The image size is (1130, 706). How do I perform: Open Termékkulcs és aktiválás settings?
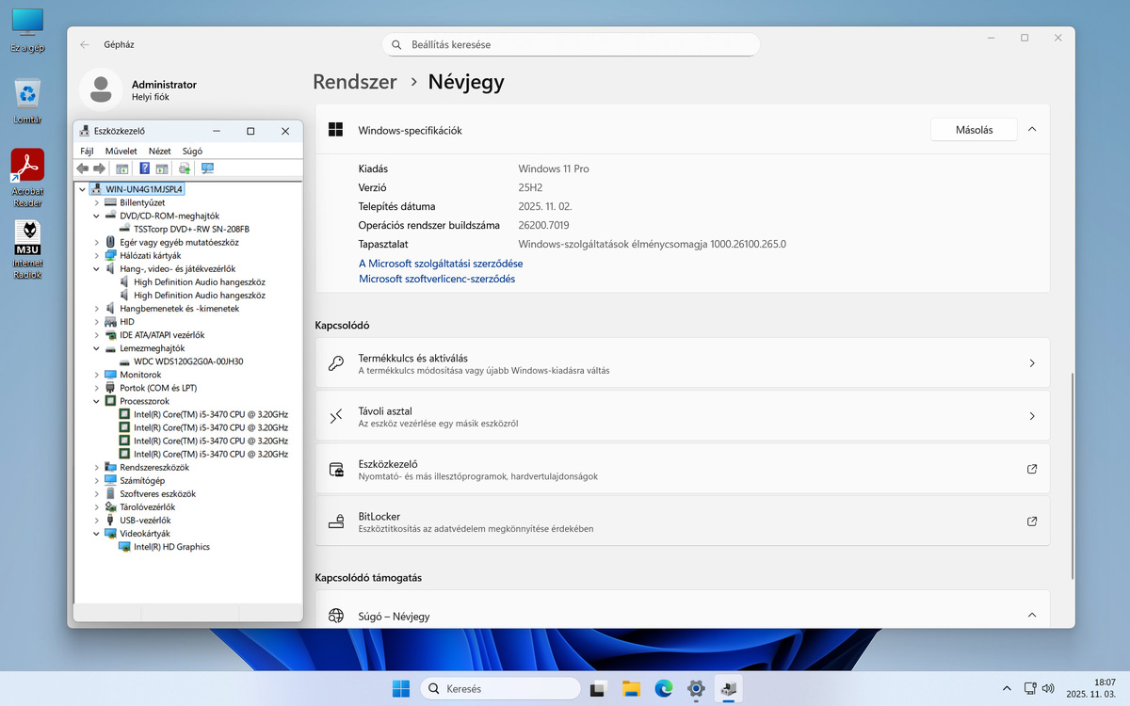[x=683, y=363]
